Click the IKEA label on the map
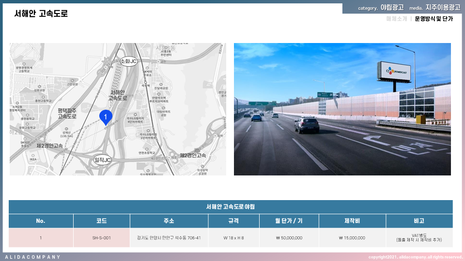 coord(33,159)
